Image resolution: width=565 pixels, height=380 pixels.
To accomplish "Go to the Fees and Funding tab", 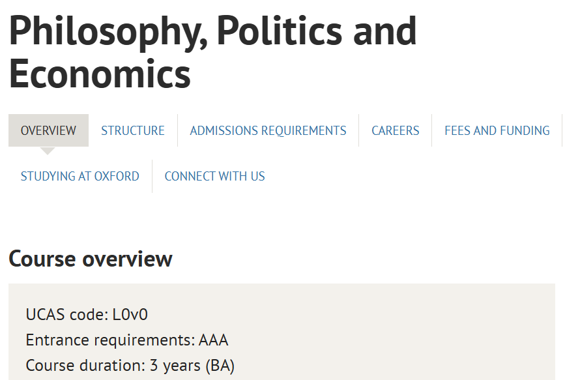I will pyautogui.click(x=497, y=130).
